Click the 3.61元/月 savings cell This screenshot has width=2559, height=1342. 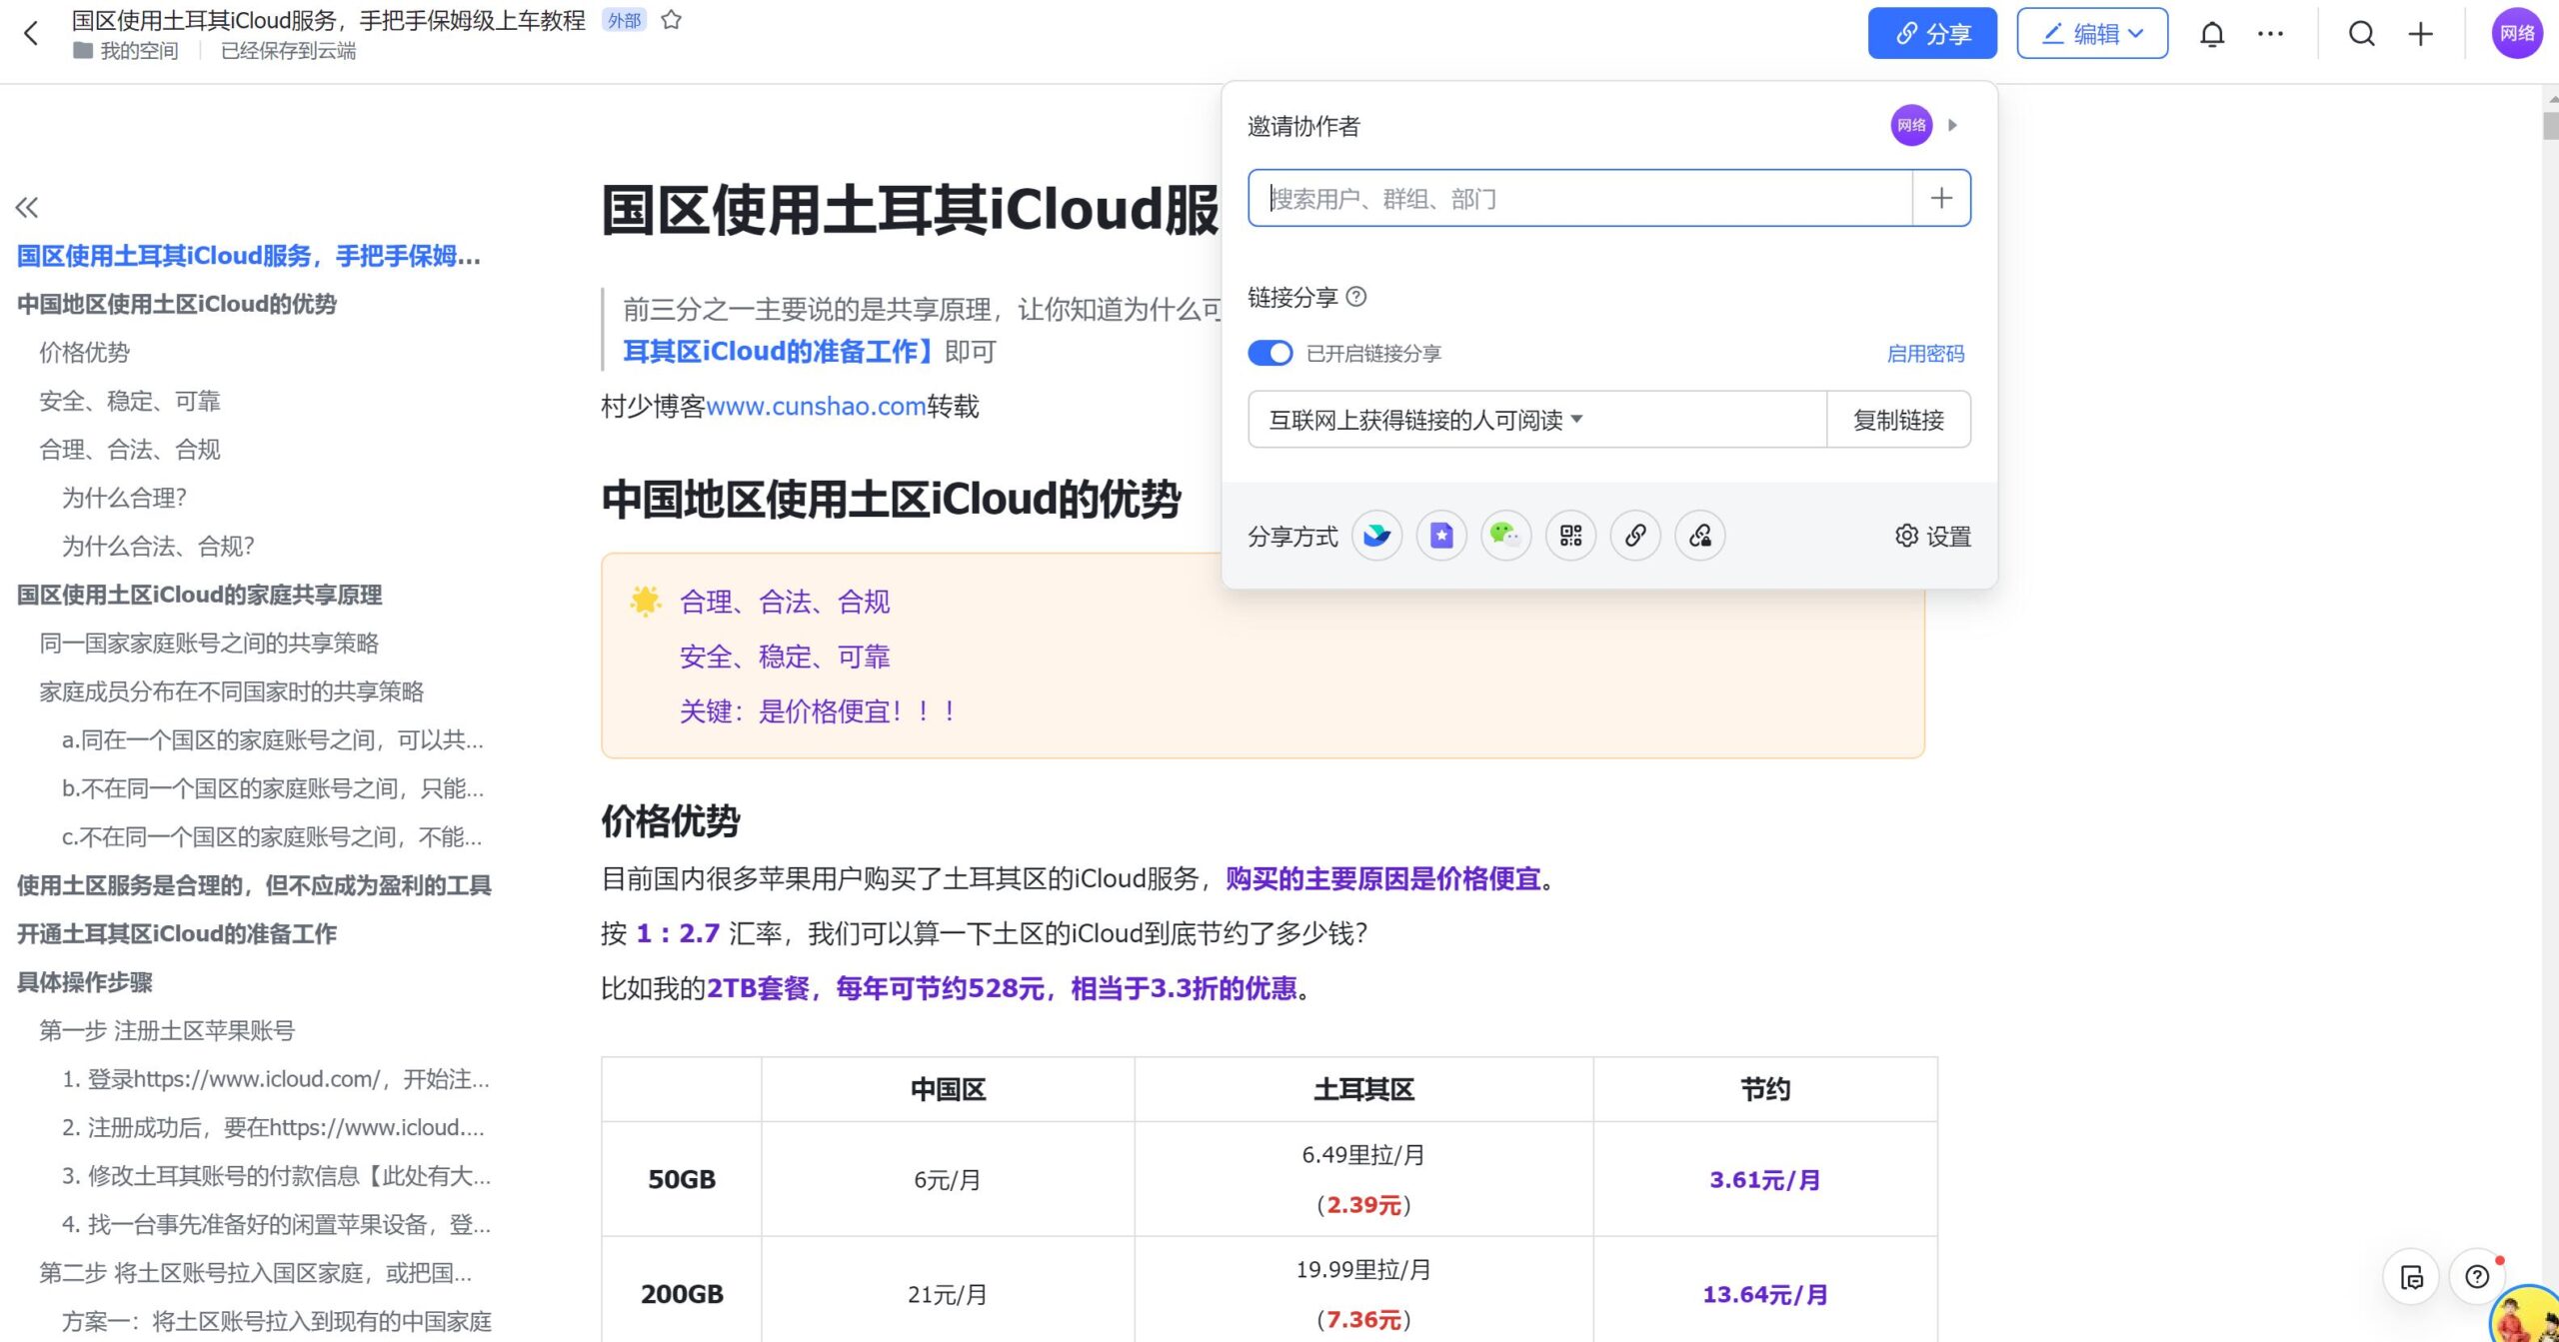click(1764, 1179)
